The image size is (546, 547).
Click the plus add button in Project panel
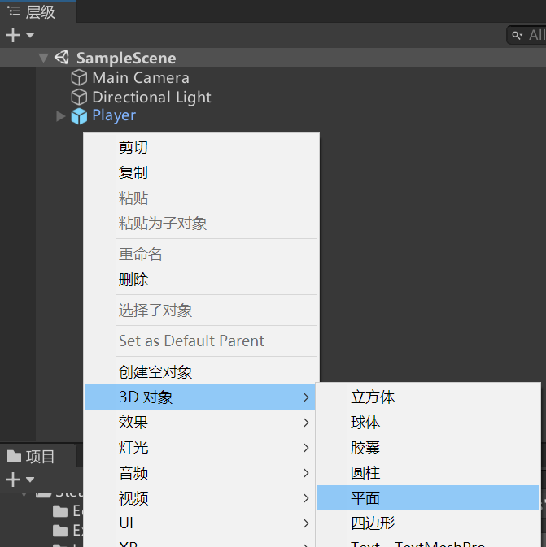pyautogui.click(x=12, y=480)
